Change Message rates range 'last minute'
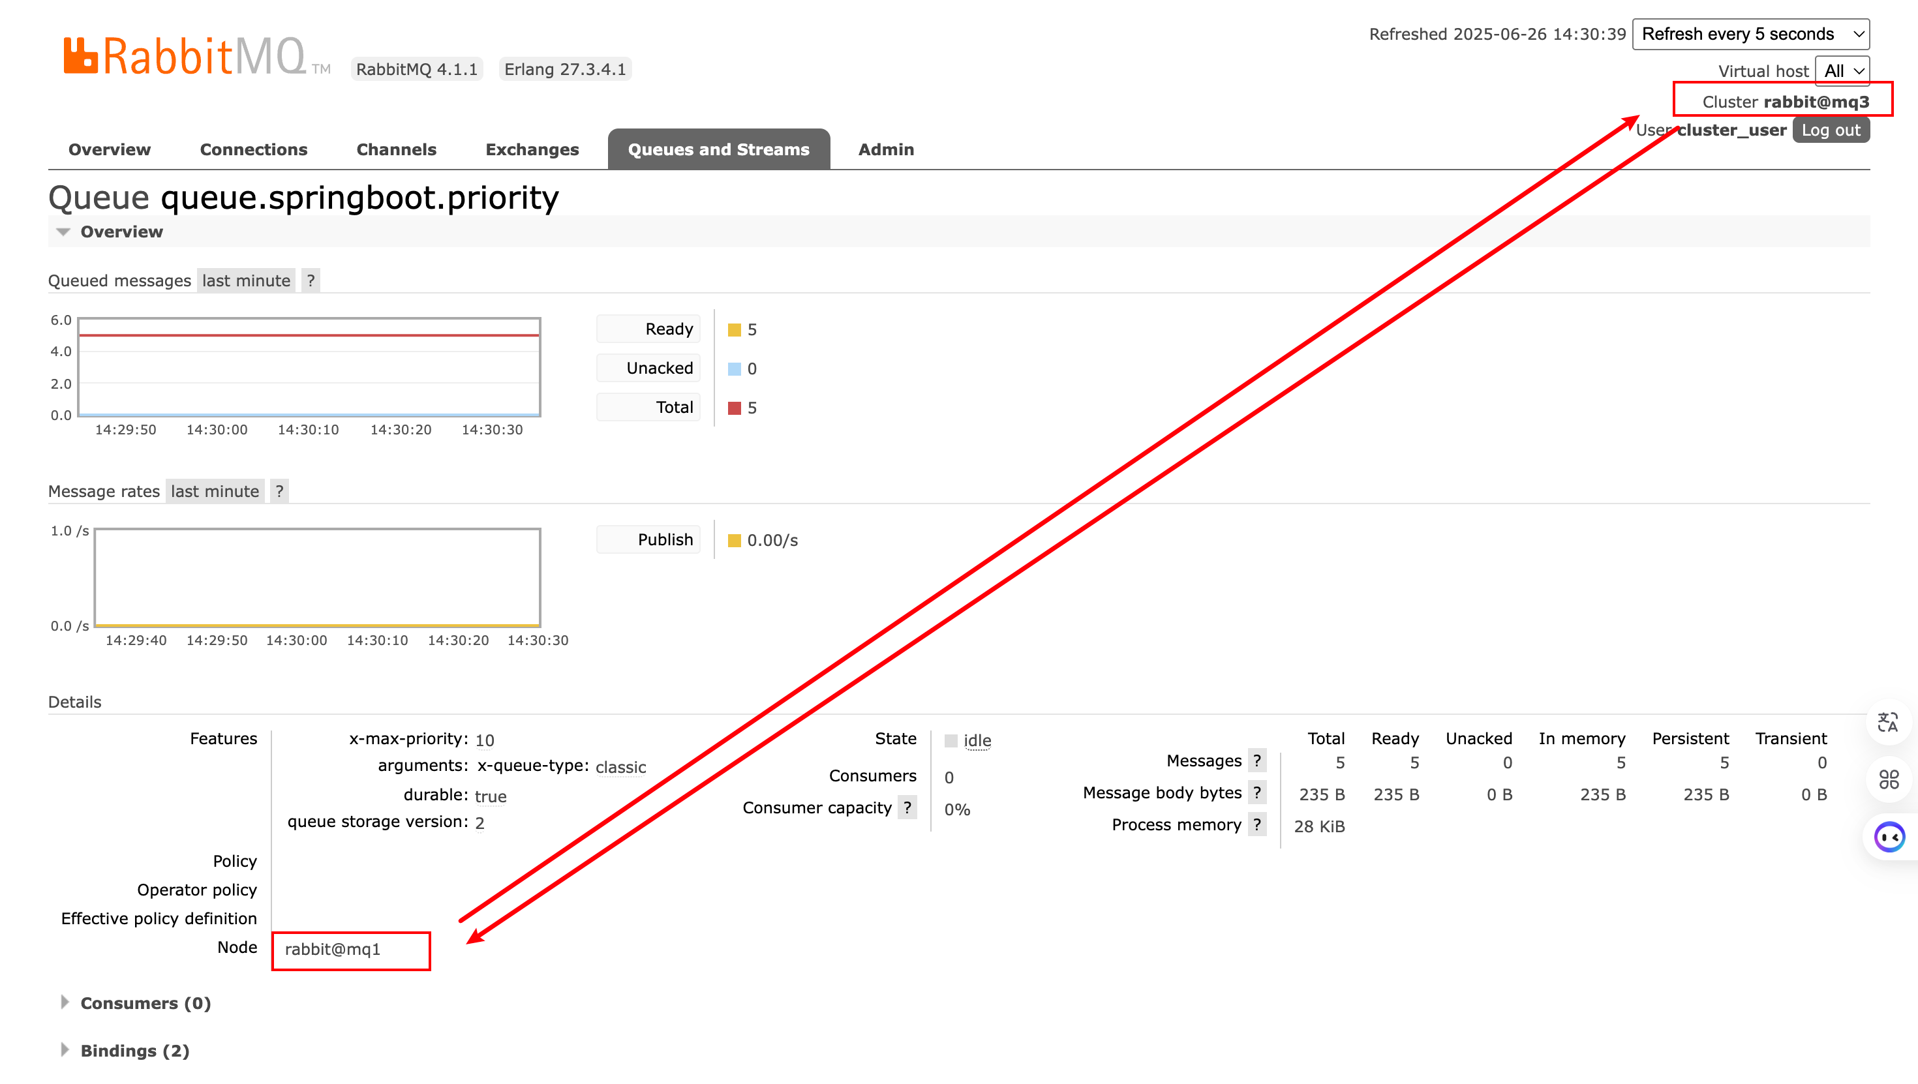The width and height of the screenshot is (1918, 1084). pyautogui.click(x=215, y=491)
